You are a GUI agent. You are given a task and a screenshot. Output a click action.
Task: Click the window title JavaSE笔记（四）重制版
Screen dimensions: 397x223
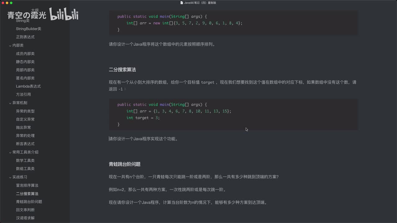[x=200, y=2]
